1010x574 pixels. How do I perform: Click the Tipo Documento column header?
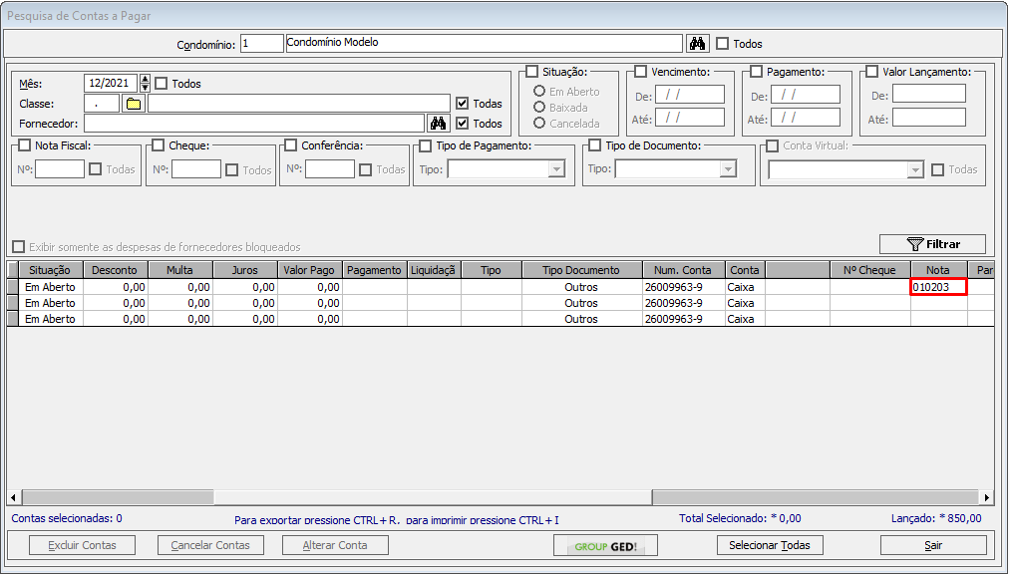581,270
